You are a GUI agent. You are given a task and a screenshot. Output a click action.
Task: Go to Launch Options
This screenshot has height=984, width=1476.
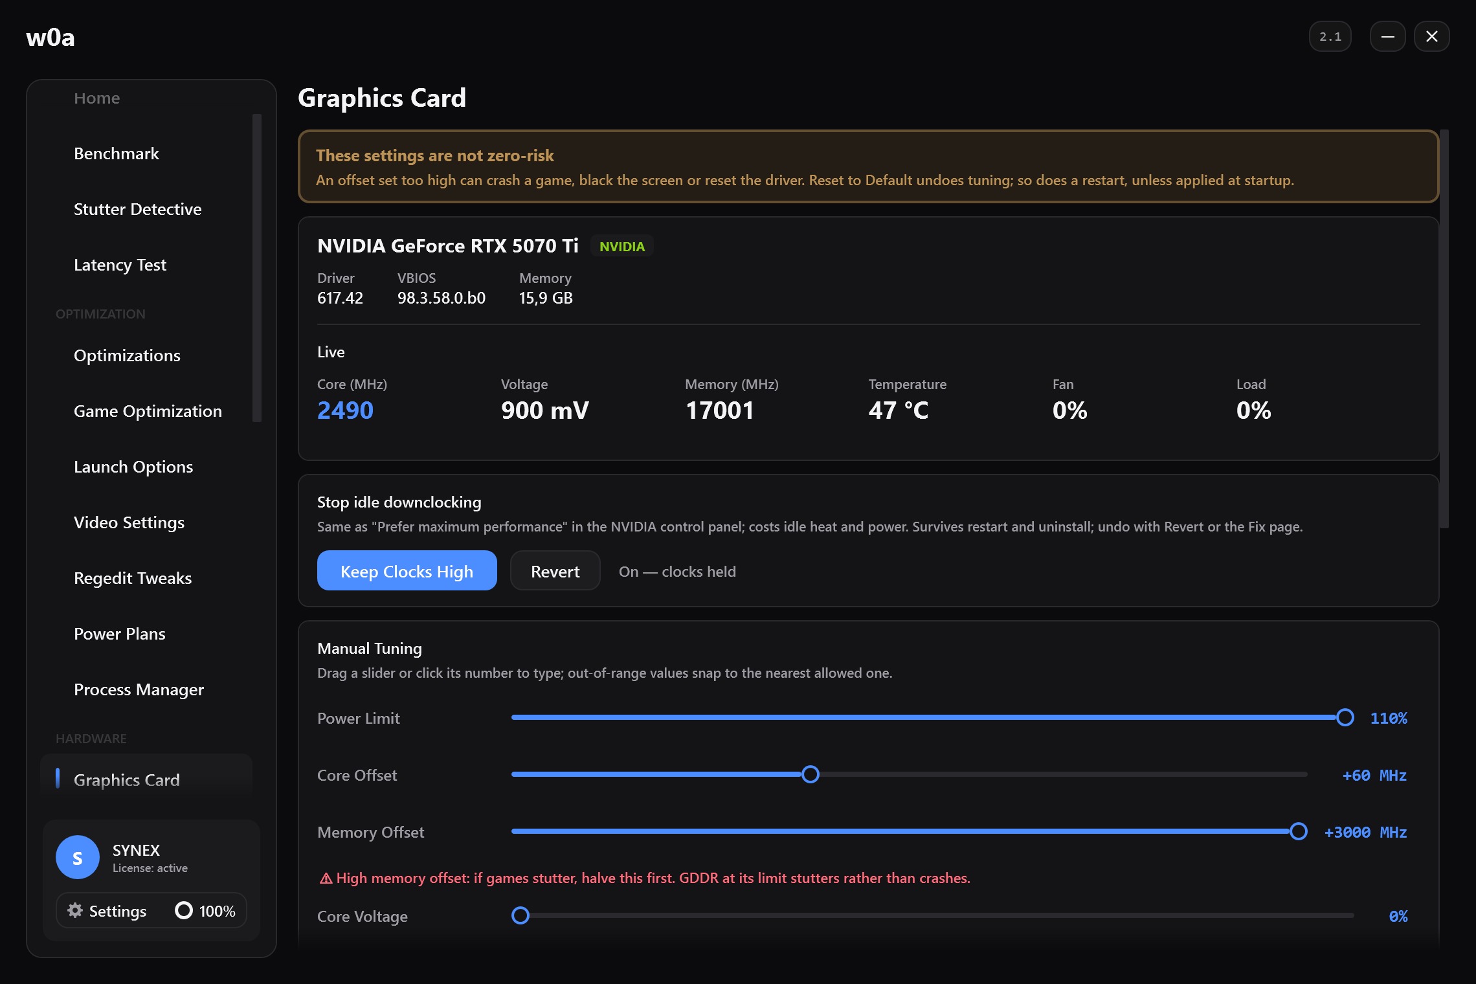[134, 467]
